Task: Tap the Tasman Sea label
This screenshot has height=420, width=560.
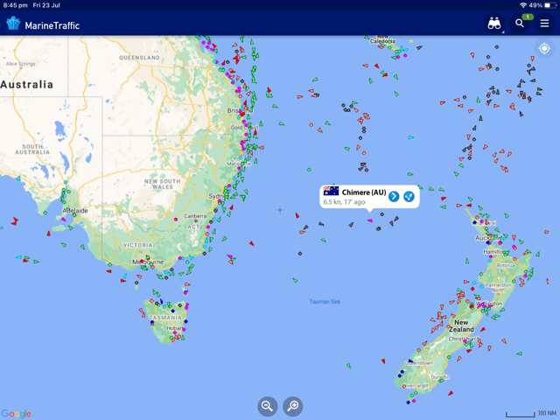Action: click(325, 302)
